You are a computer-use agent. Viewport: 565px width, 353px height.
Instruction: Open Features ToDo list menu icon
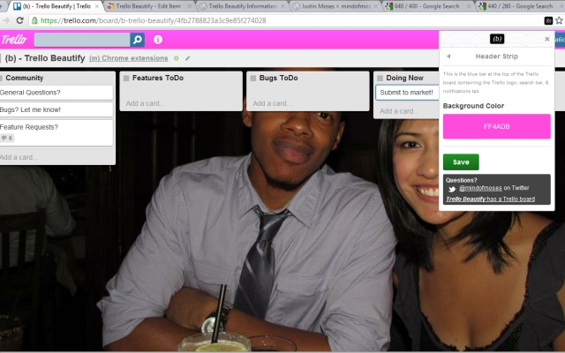(x=126, y=79)
